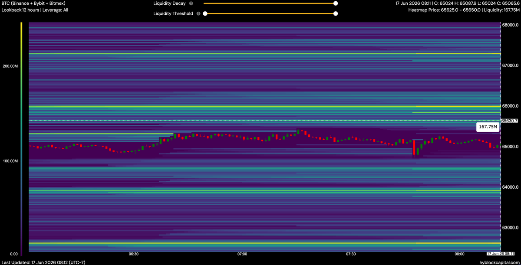Open the hyblockcapital.com link
The image size is (521, 265).
point(499,262)
